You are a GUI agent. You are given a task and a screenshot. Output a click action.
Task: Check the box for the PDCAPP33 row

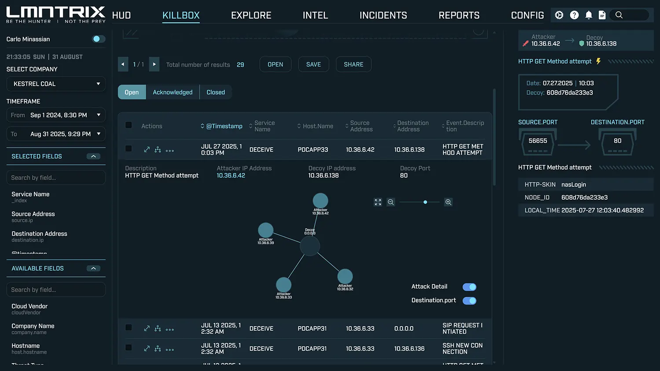[x=128, y=149]
